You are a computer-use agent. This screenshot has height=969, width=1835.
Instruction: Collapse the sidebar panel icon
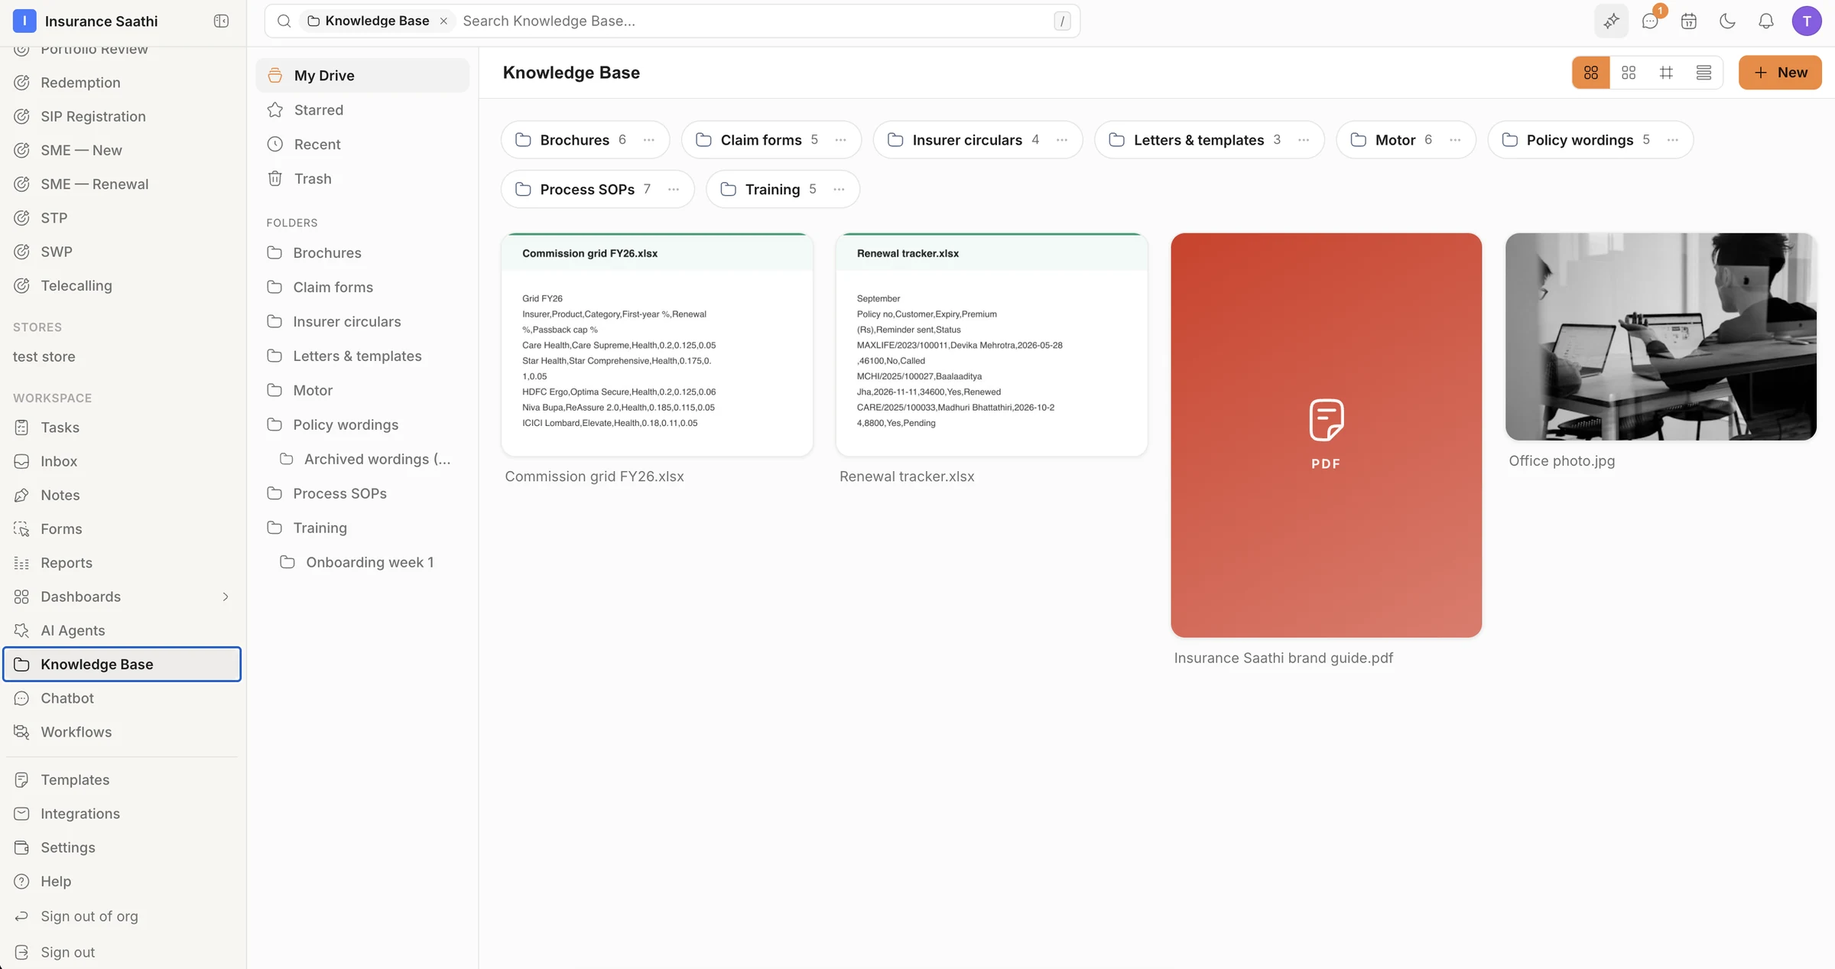click(x=221, y=21)
